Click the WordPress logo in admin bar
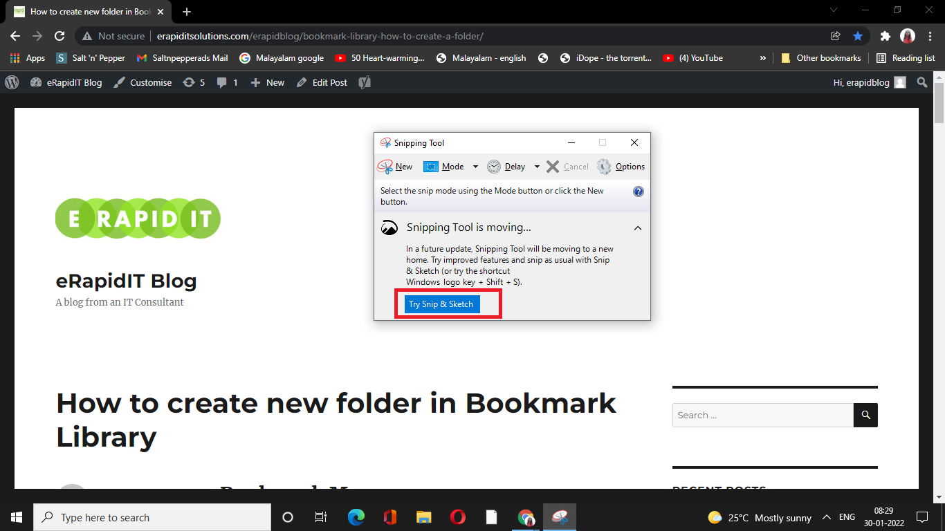The width and height of the screenshot is (945, 531). point(12,82)
